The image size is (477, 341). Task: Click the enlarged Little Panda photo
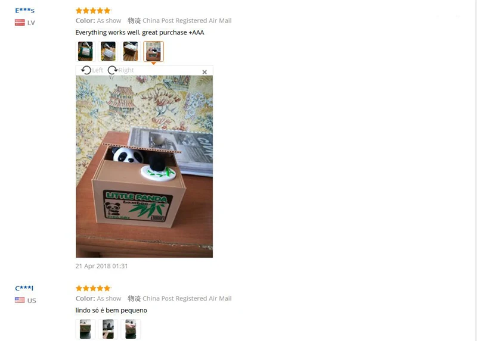click(144, 167)
